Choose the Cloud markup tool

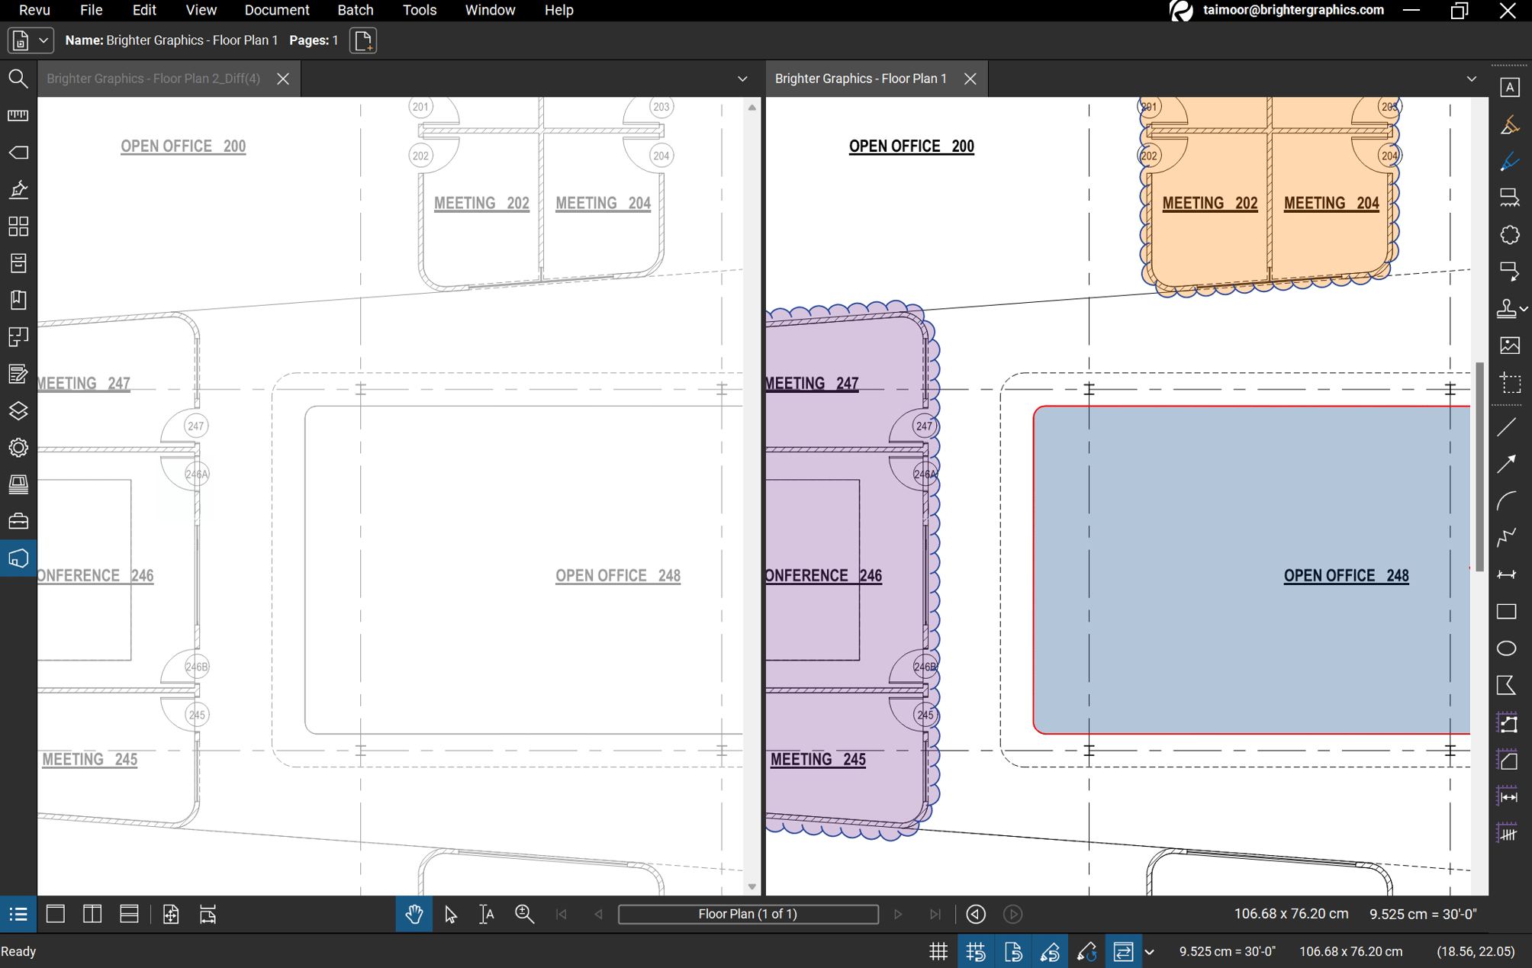pyautogui.click(x=1511, y=234)
